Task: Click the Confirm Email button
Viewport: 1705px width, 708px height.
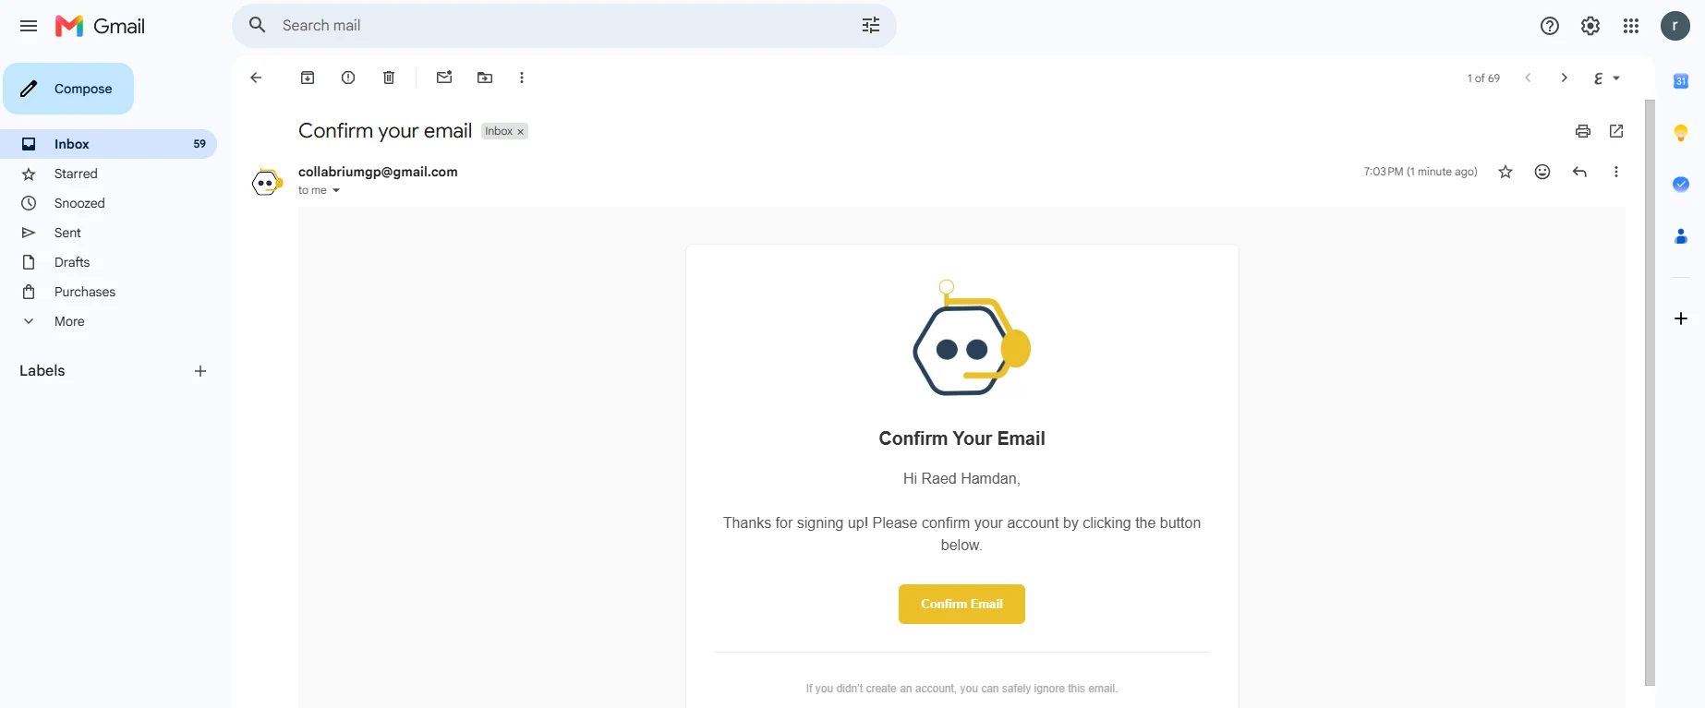Action: point(961,604)
